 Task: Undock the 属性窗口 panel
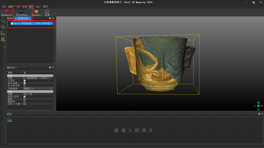[50, 68]
